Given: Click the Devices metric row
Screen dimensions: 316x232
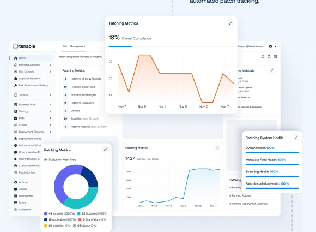Looking at the screenshot, I should [x=71, y=111].
